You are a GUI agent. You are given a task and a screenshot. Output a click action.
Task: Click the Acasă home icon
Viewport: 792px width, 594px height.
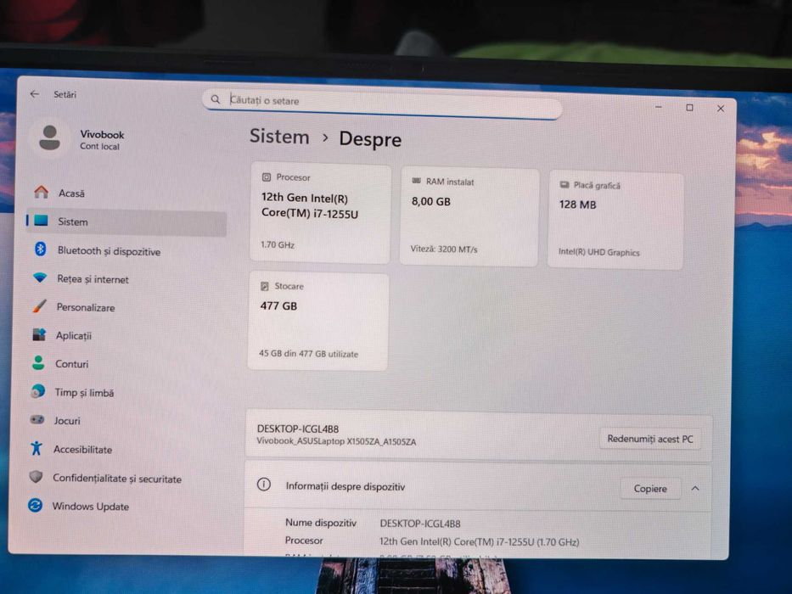tap(42, 192)
